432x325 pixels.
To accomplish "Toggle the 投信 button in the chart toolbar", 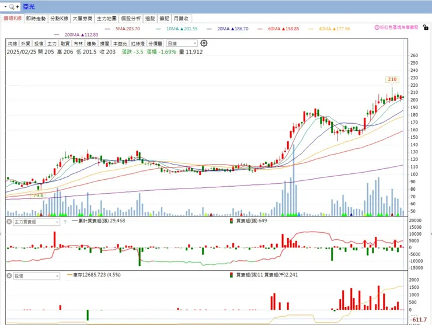I will click(x=39, y=44).
